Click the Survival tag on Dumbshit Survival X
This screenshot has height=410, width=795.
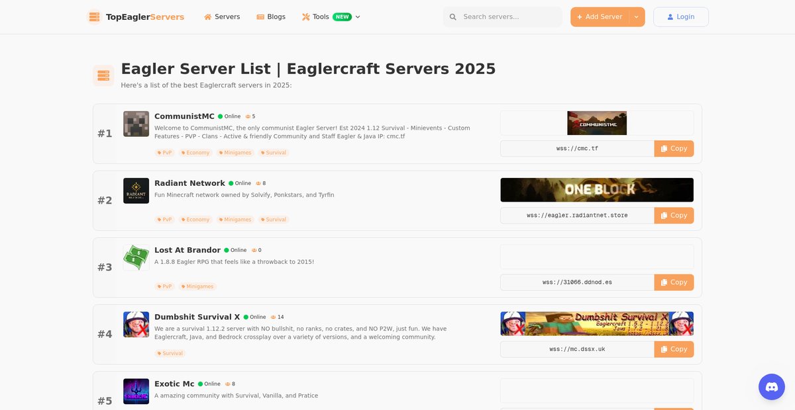pyautogui.click(x=170, y=353)
